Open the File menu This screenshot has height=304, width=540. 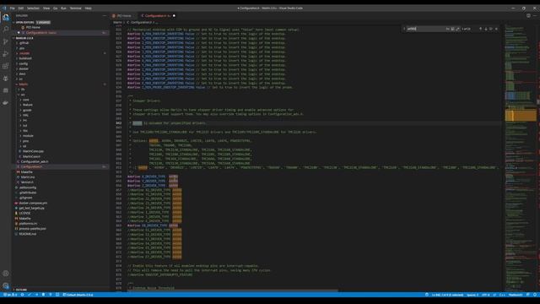pyautogui.click(x=13, y=8)
